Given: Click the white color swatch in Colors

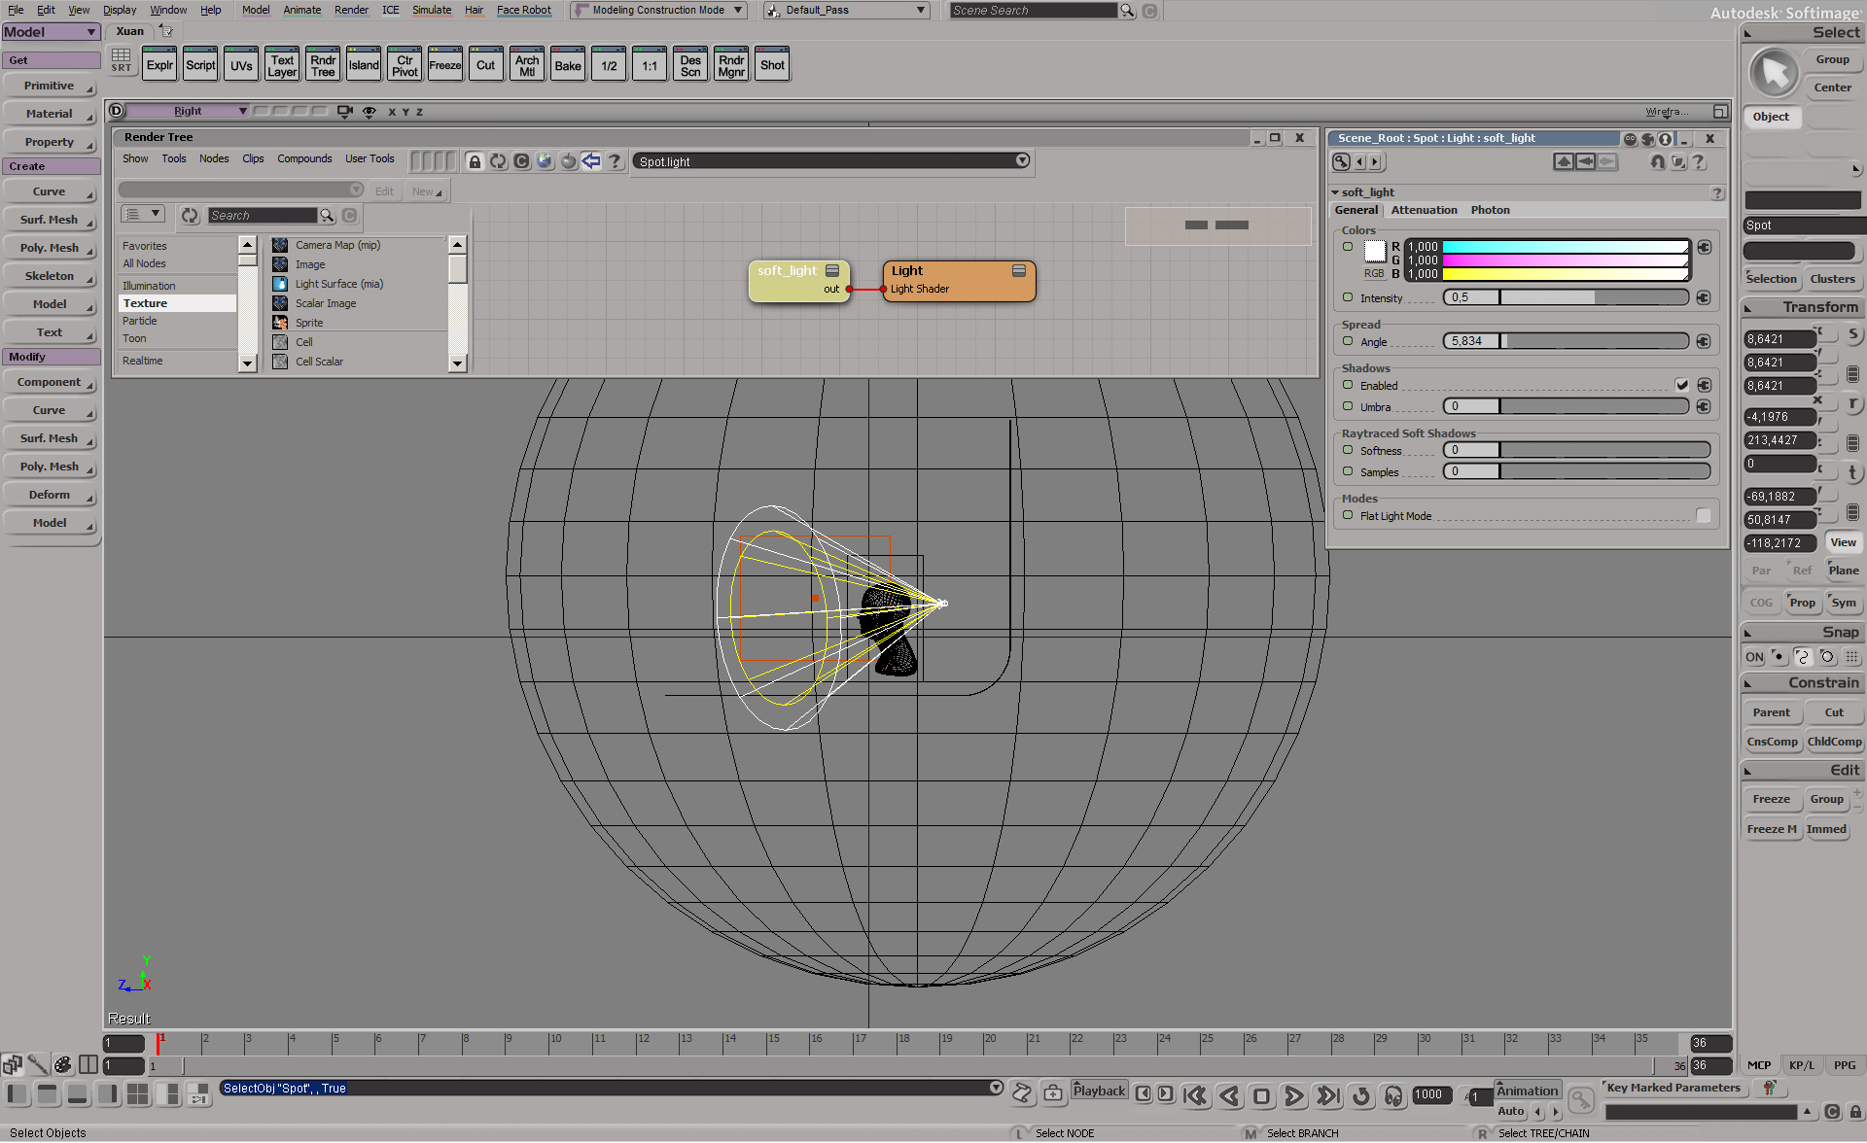Looking at the screenshot, I should pyautogui.click(x=1374, y=251).
